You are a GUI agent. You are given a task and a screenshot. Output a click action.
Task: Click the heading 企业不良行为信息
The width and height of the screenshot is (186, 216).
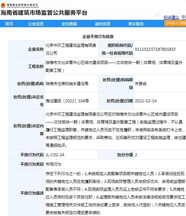pyautogui.click(x=98, y=36)
